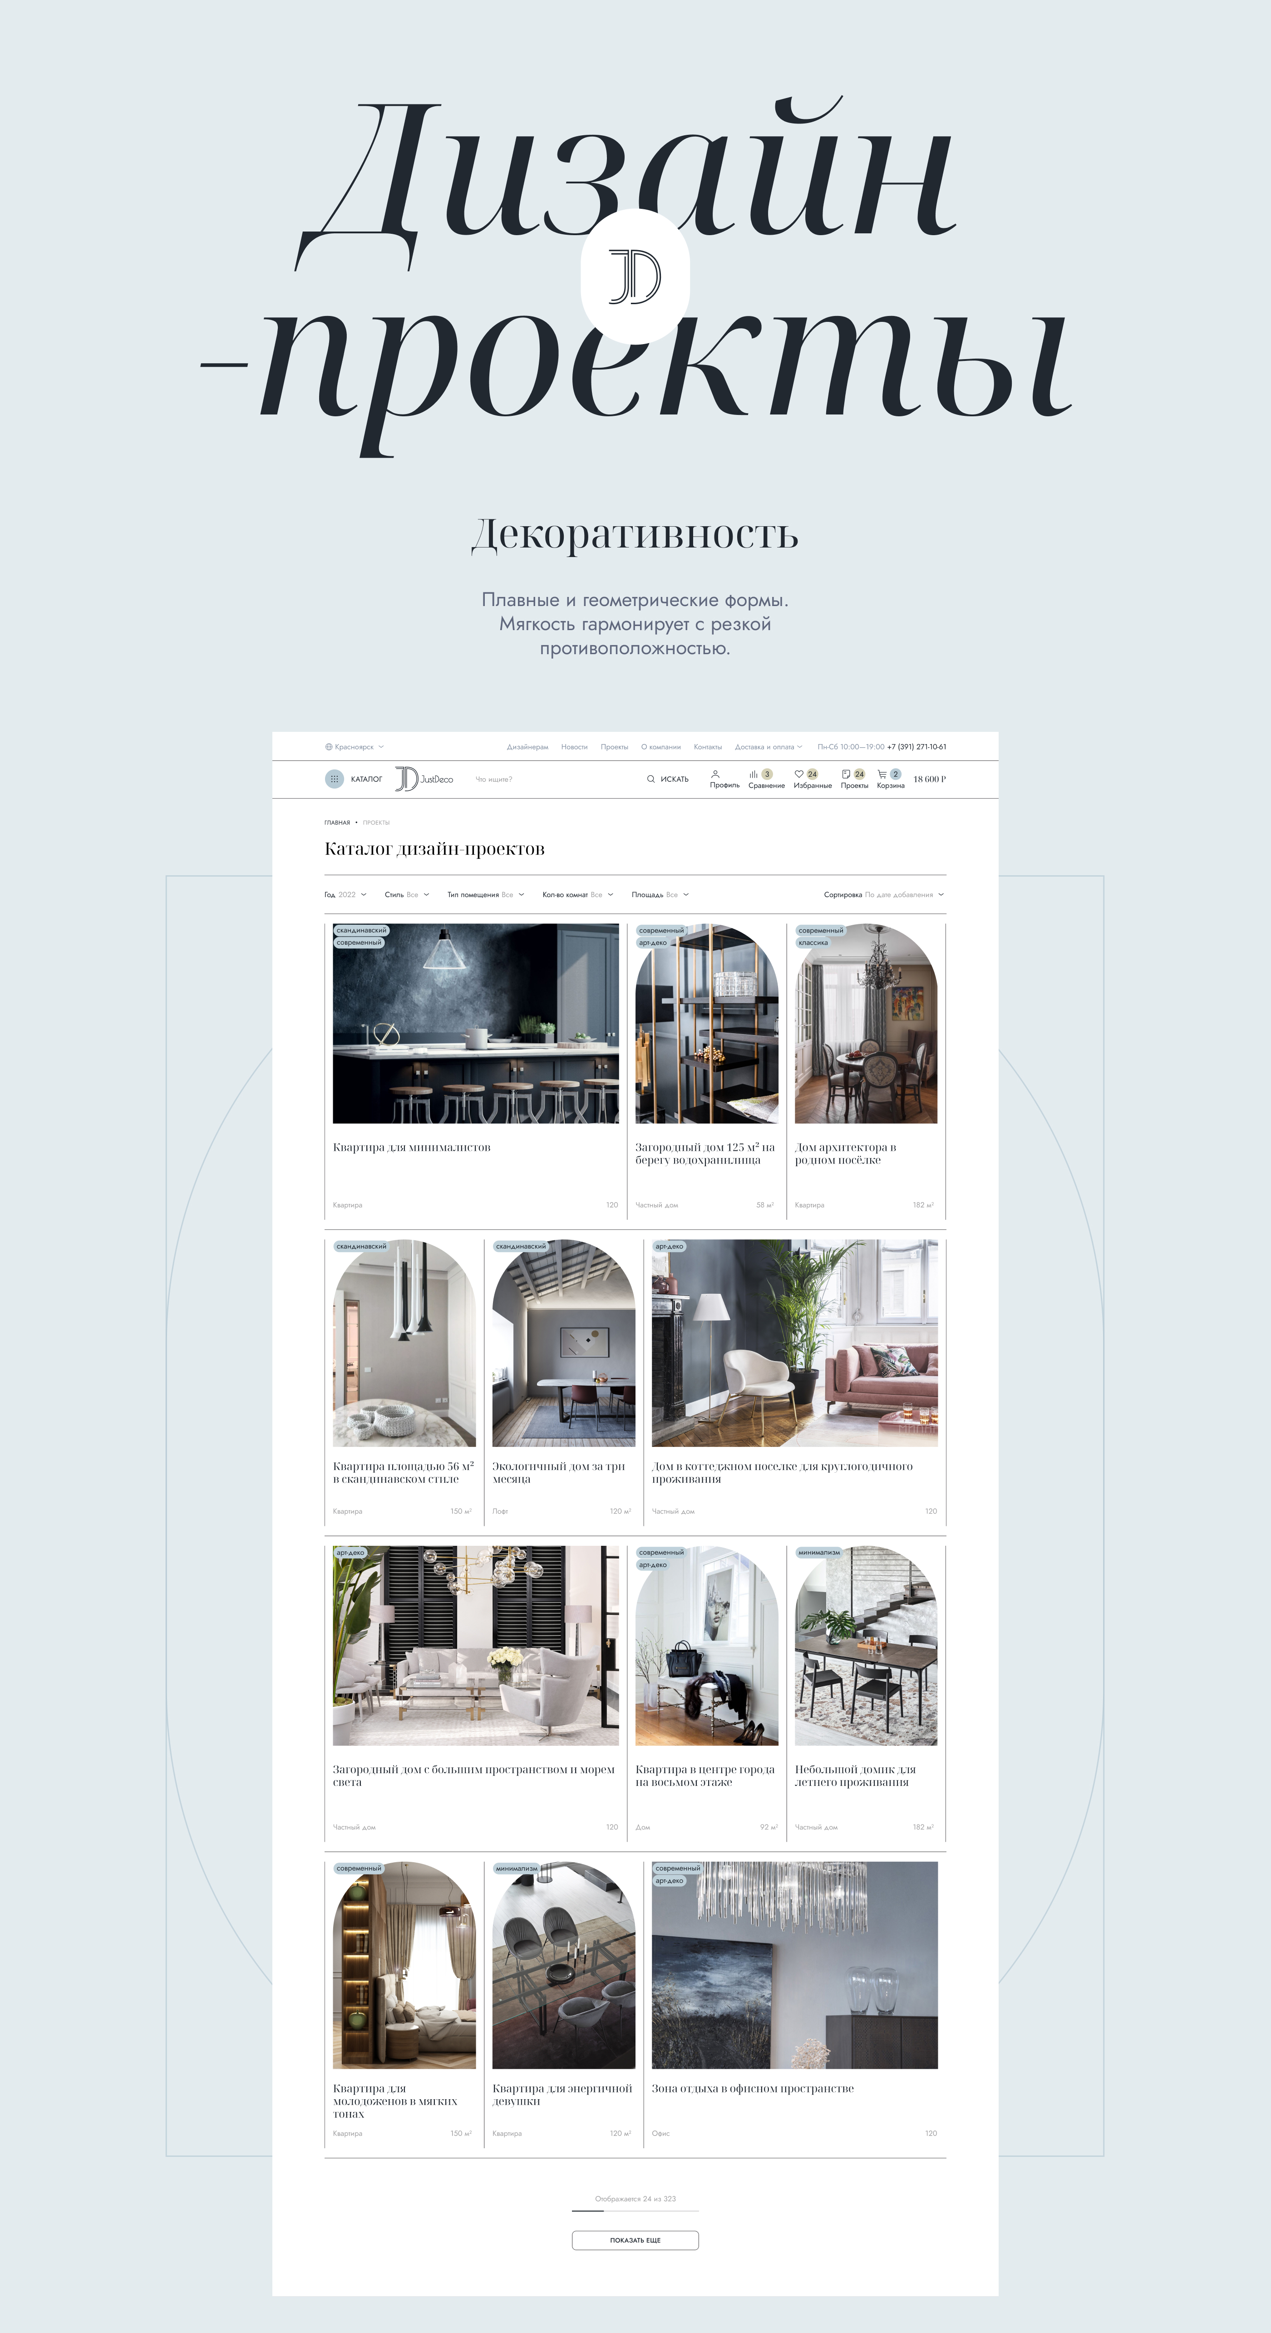The image size is (1271, 2333).
Task: Open Квартира для минималистов project thumbnail
Action: [x=475, y=1023]
